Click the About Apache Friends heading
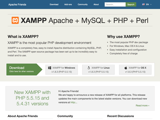This screenshot has width=160, height=120. tap(23, 116)
